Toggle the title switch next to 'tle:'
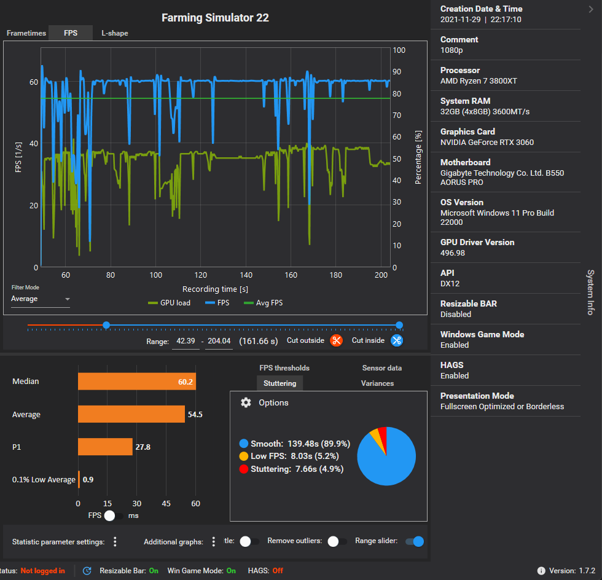This screenshot has width=602, height=580. coord(249,541)
